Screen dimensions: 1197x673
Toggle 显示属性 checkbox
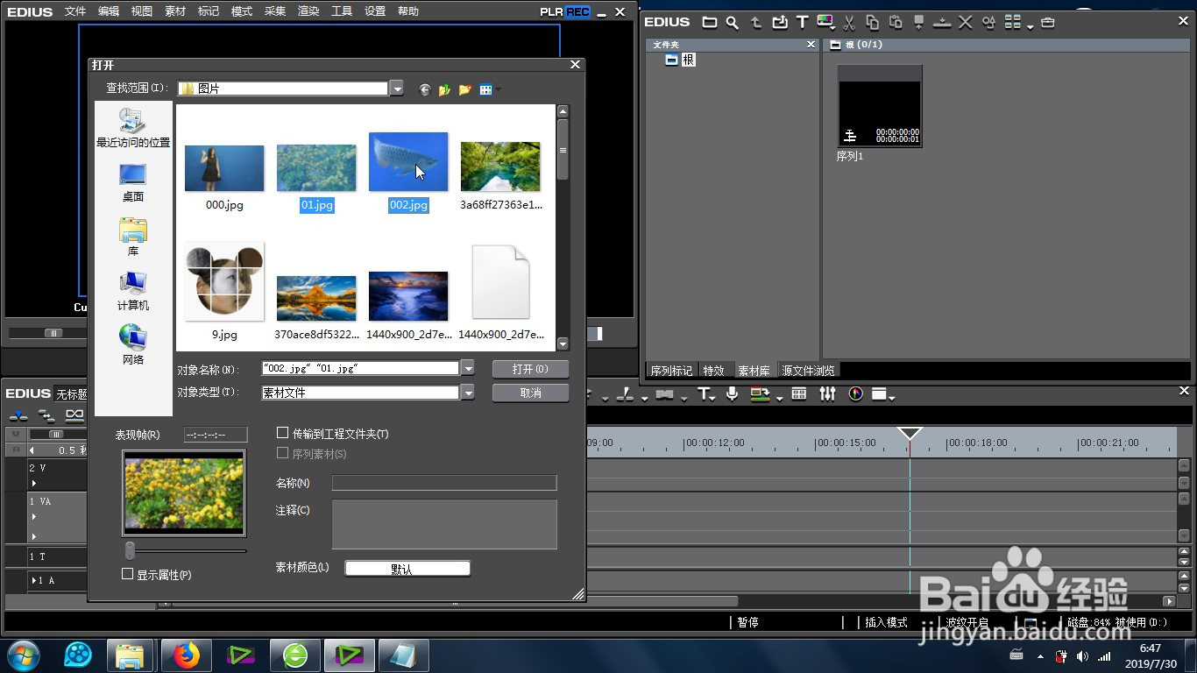coord(127,574)
